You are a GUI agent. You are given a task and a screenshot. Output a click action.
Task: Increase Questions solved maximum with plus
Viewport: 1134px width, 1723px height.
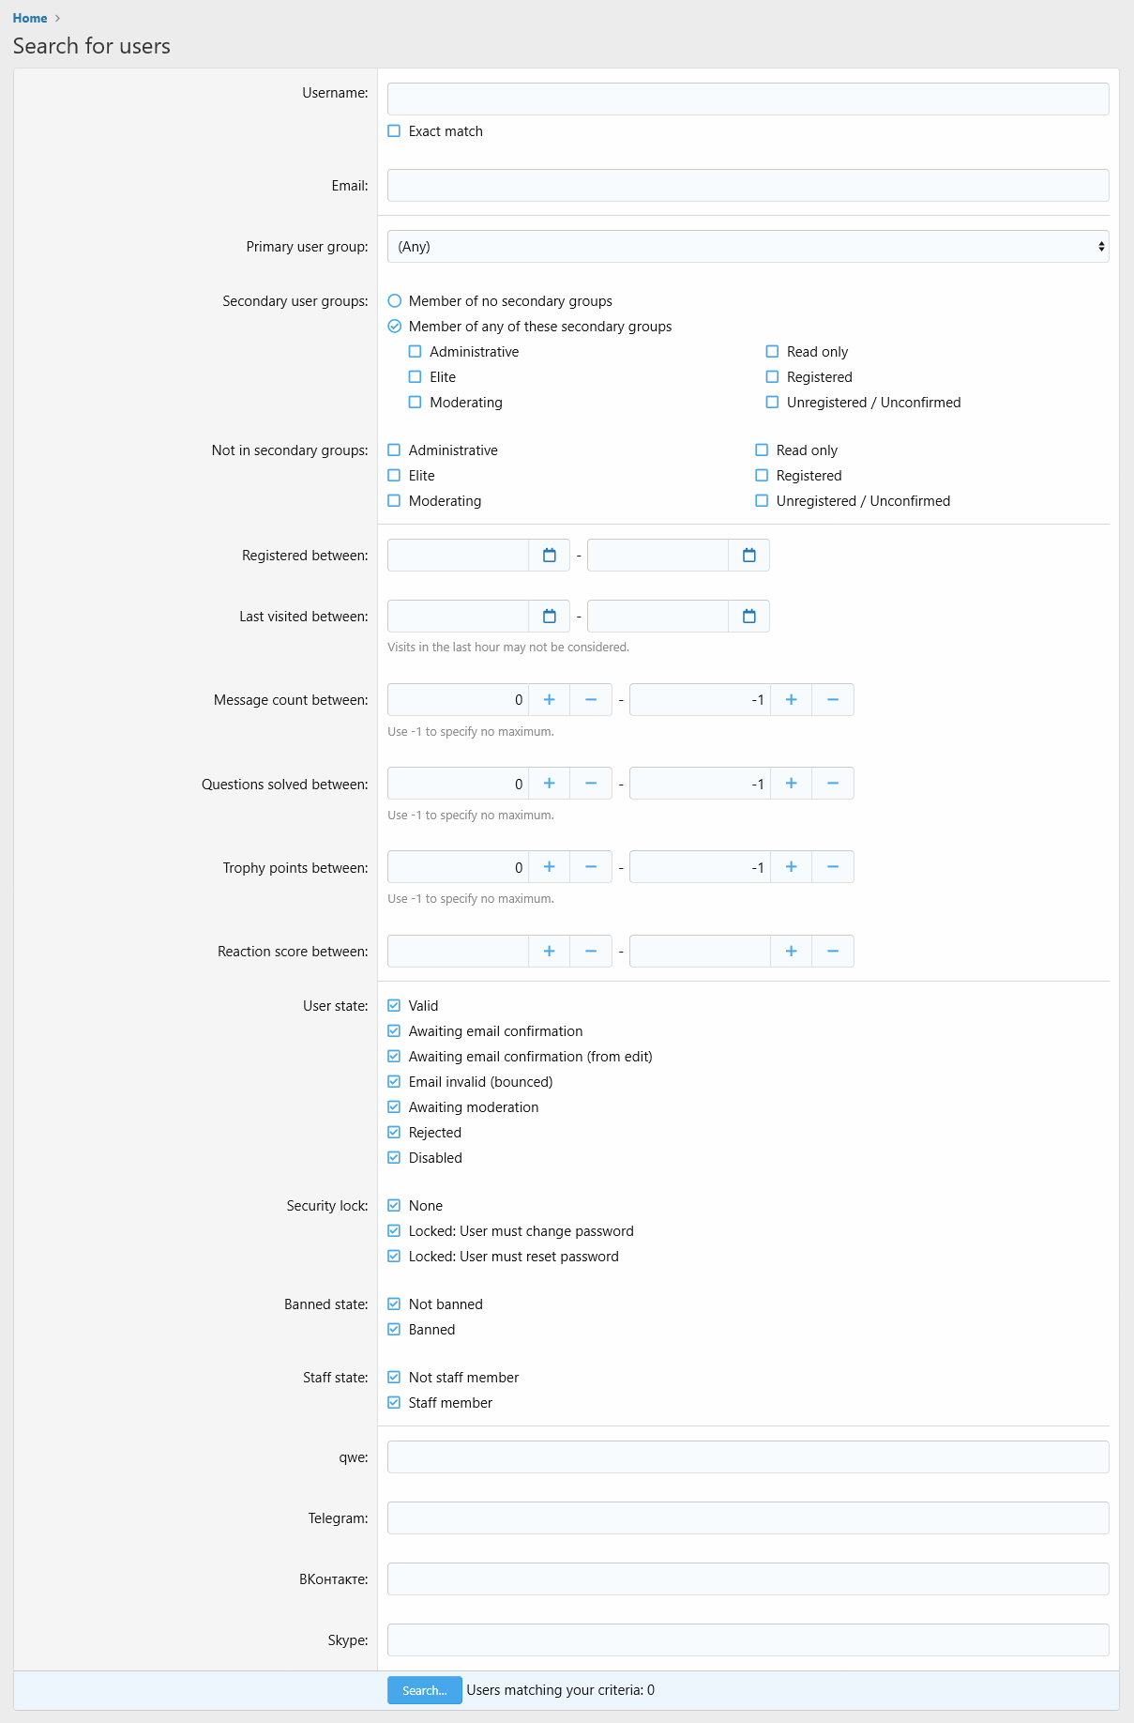click(x=792, y=784)
